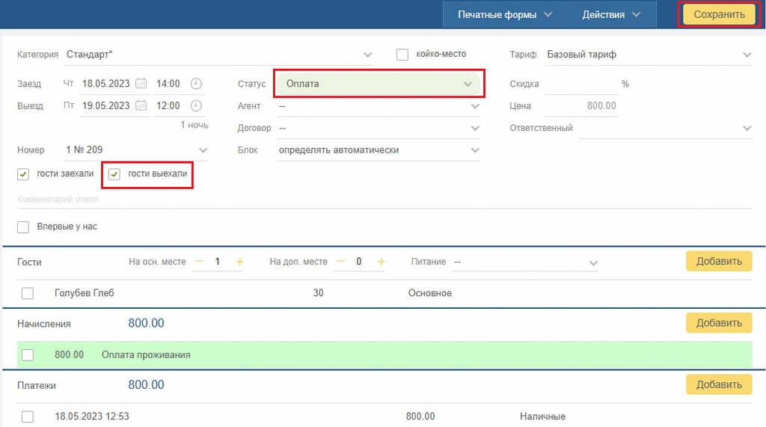Increase guests on extra bed
The width and height of the screenshot is (766, 427).
[x=381, y=262]
